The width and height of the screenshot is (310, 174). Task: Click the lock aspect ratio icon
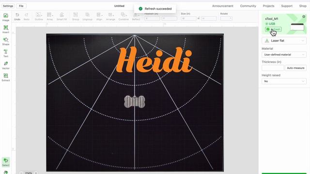[199, 18]
